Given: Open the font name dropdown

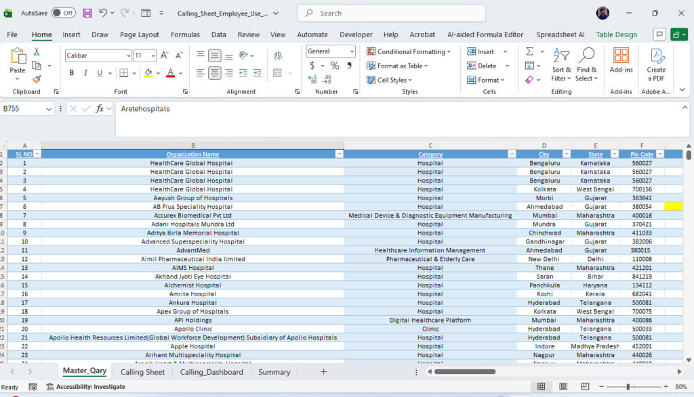Looking at the screenshot, I should pos(128,55).
